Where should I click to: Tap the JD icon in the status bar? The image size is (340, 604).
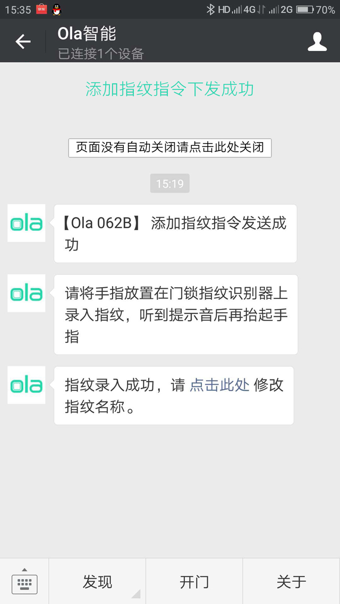pos(42,8)
